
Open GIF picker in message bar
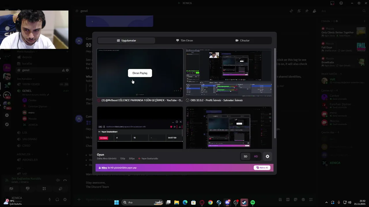pos(288,200)
